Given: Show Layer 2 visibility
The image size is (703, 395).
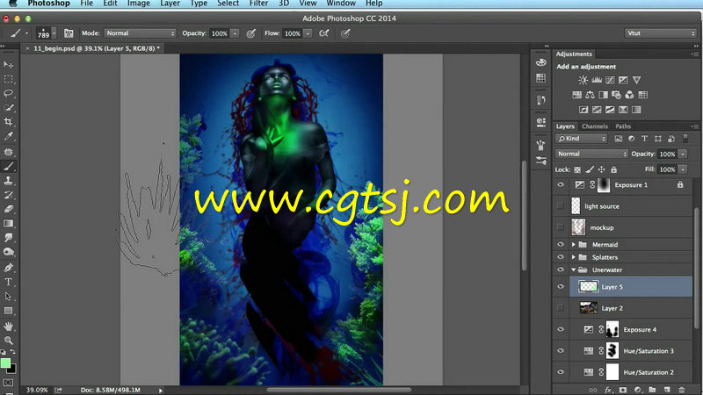Looking at the screenshot, I should point(561,308).
